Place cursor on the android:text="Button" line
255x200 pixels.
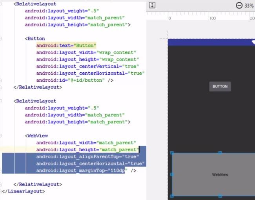[x=66, y=46]
